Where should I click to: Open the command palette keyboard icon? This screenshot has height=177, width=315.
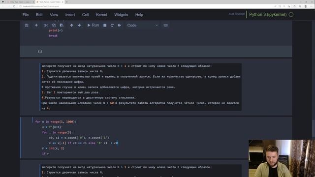pyautogui.click(x=165, y=25)
